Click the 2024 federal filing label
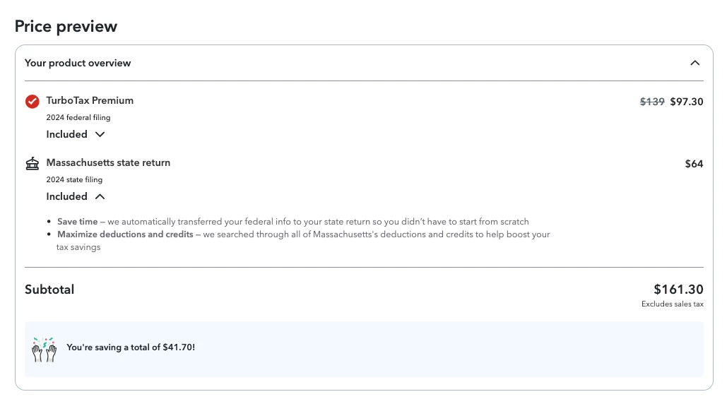 78,118
